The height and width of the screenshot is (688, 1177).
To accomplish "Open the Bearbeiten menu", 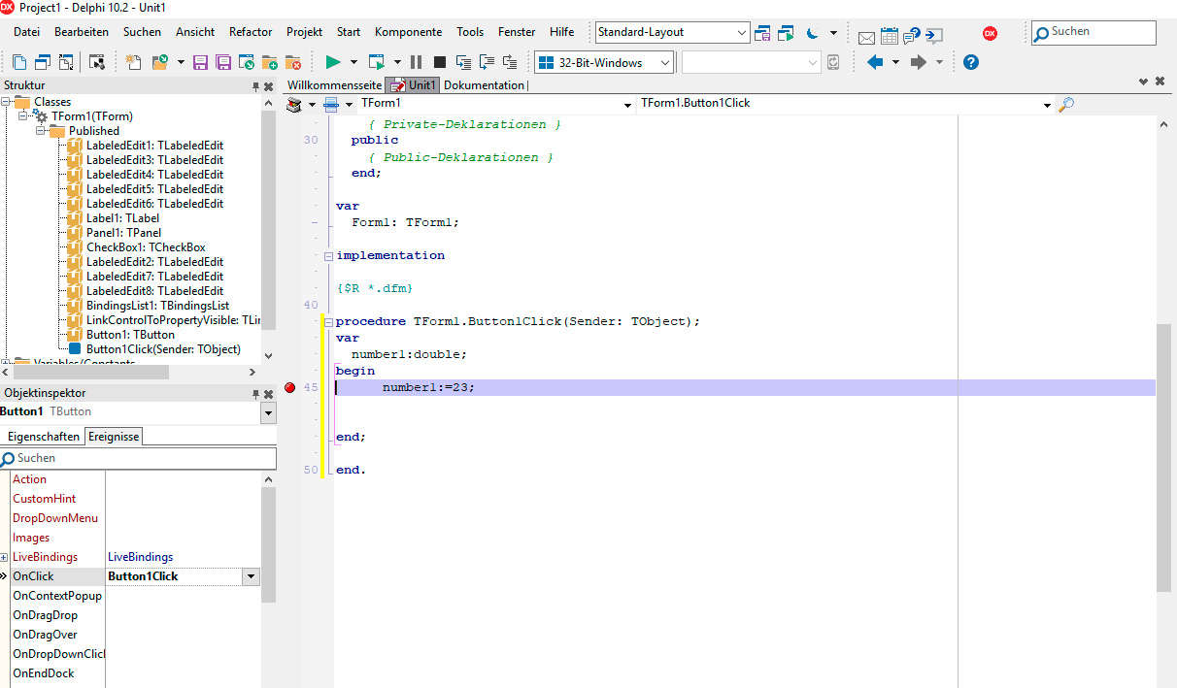I will point(82,32).
